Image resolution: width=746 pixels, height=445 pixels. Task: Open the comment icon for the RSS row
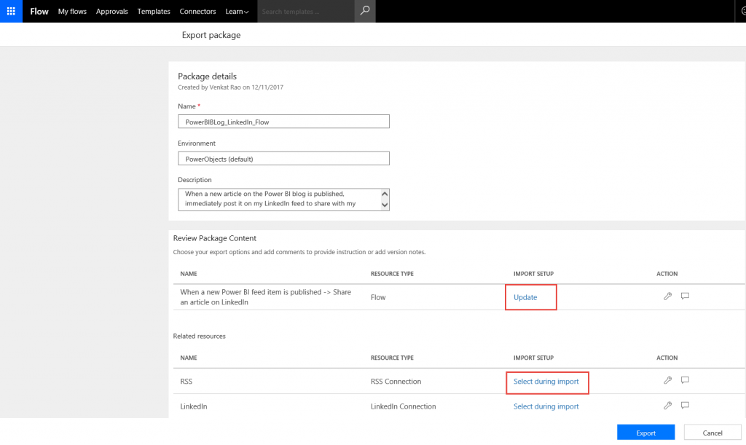tap(685, 380)
